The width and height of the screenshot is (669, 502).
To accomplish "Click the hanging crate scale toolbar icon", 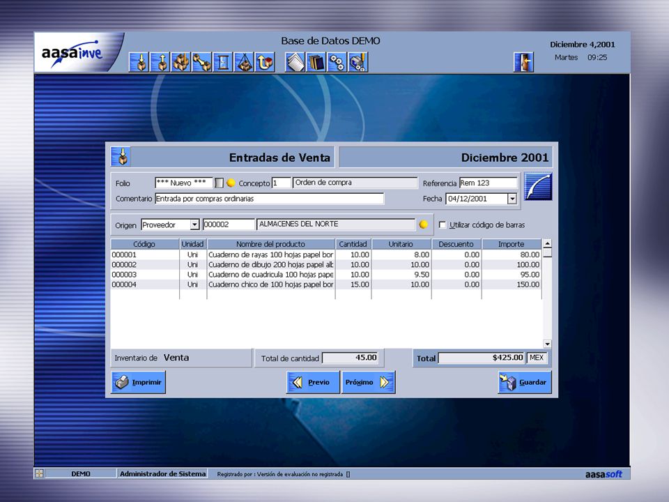I will click(x=244, y=62).
